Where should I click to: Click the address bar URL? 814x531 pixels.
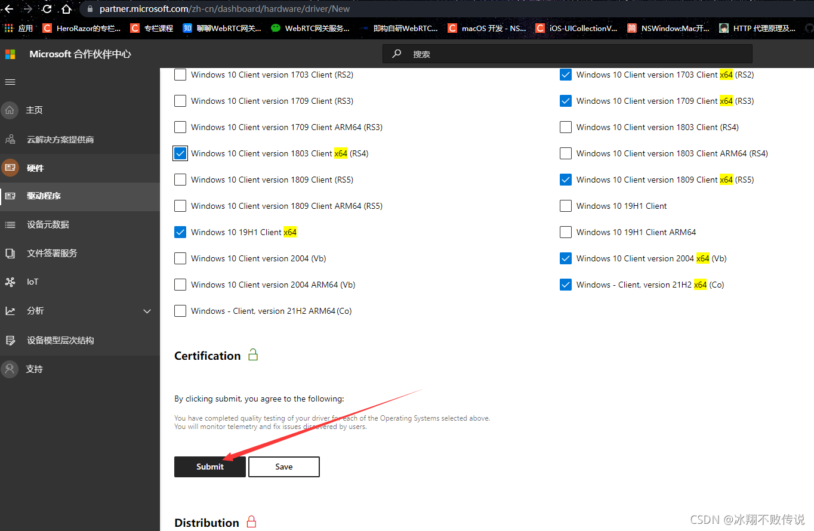(x=224, y=9)
